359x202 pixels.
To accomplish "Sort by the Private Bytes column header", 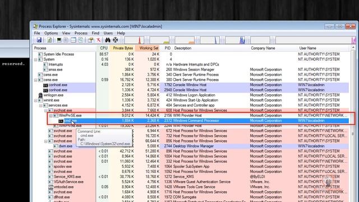I will [x=122, y=48].
